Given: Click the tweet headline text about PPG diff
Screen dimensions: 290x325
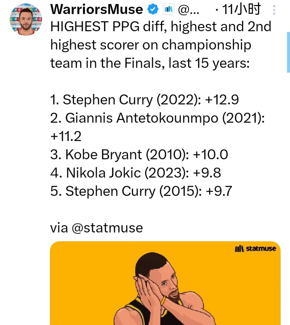Looking at the screenshot, I should pyautogui.click(x=161, y=45).
